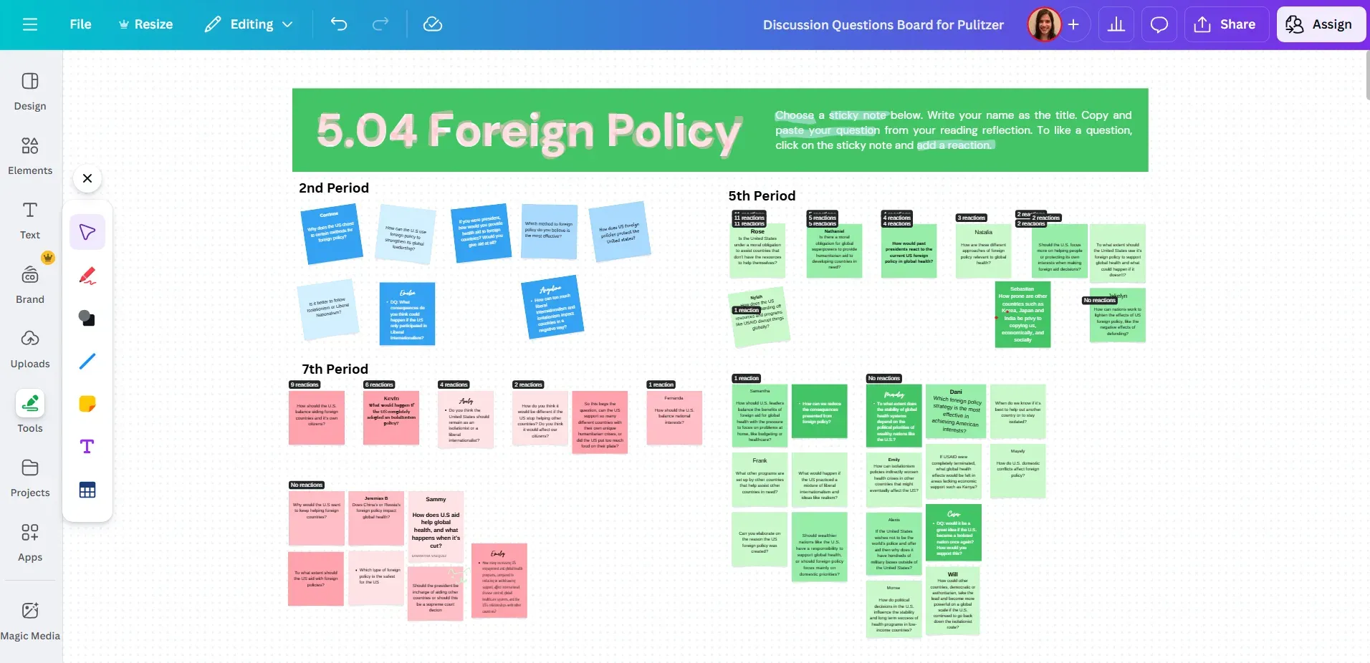
Task: Choose the Select pointer tool
Action: click(87, 232)
